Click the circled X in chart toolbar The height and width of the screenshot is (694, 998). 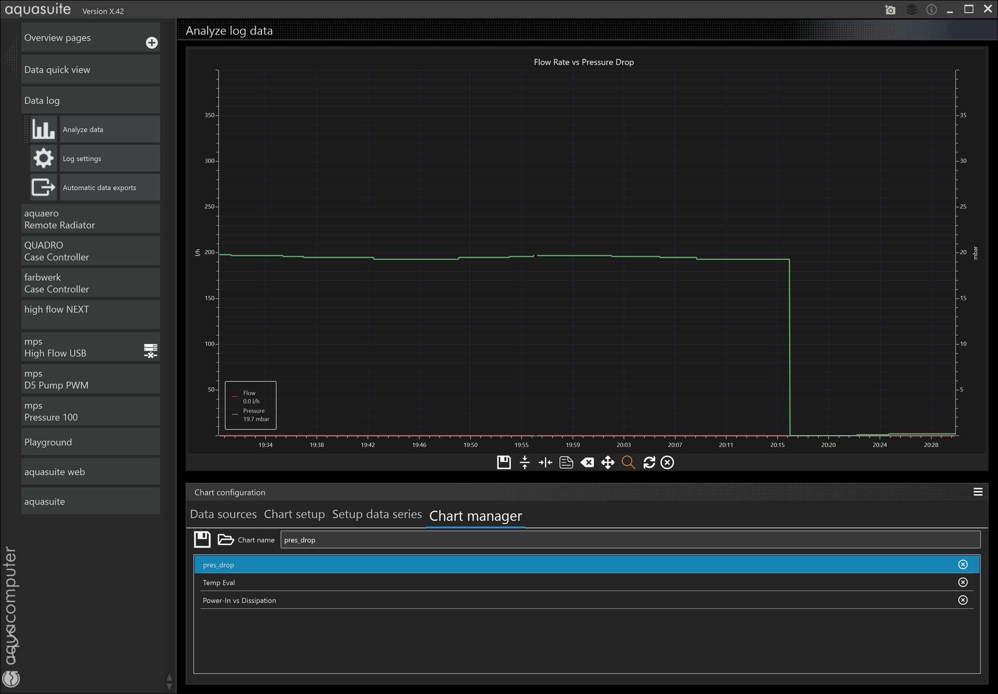[667, 462]
